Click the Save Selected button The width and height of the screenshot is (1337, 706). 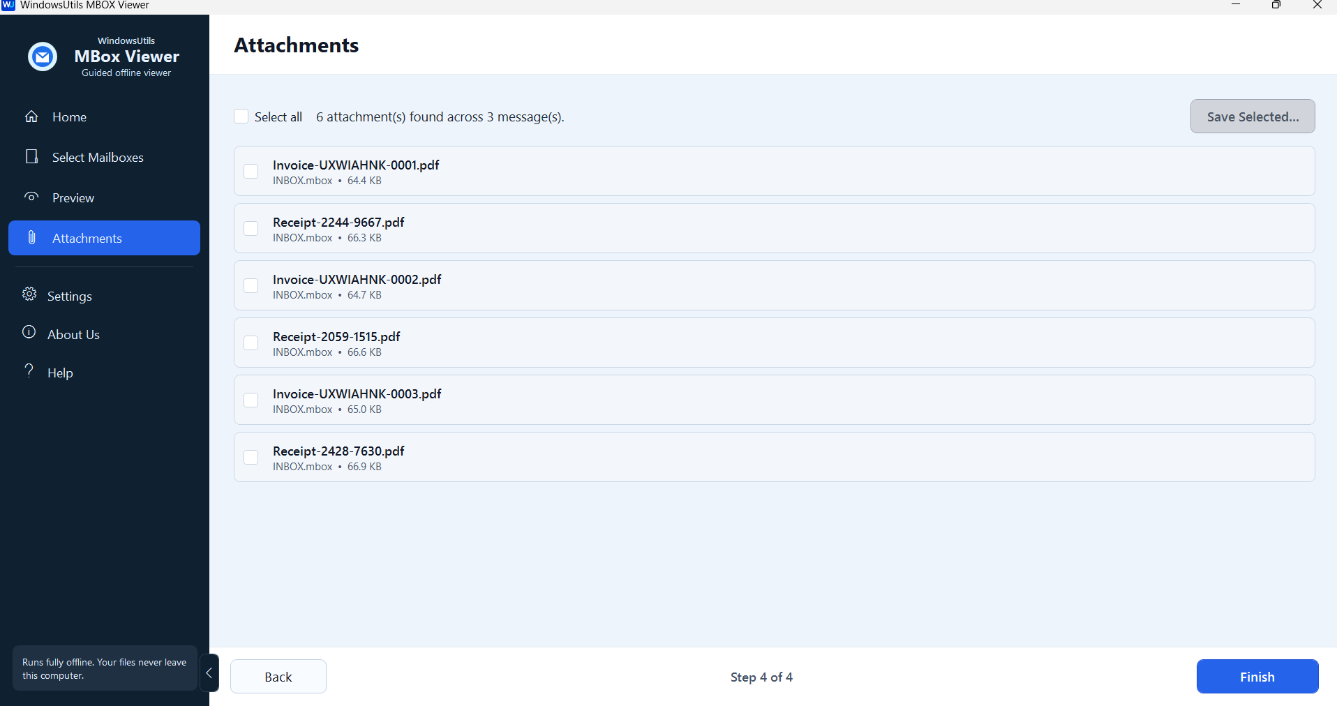[1253, 117]
